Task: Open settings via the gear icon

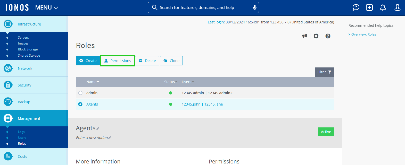Action: coord(316,36)
